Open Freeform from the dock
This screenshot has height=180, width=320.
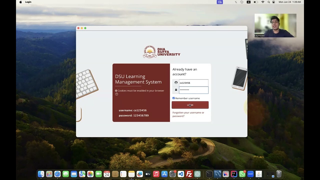[140, 174]
